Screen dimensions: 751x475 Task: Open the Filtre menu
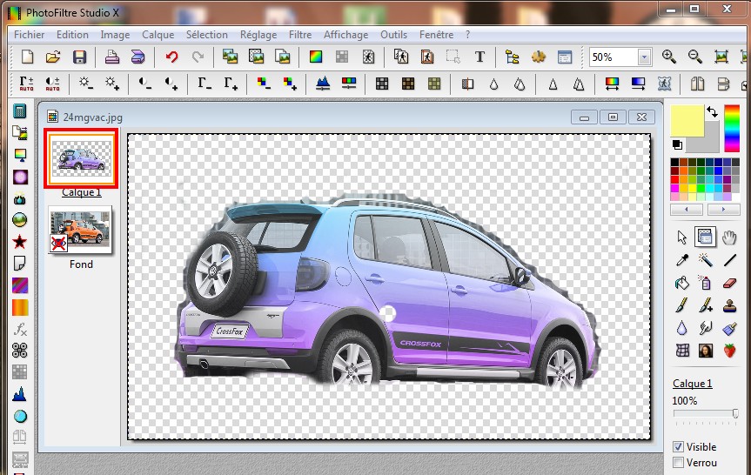click(300, 35)
